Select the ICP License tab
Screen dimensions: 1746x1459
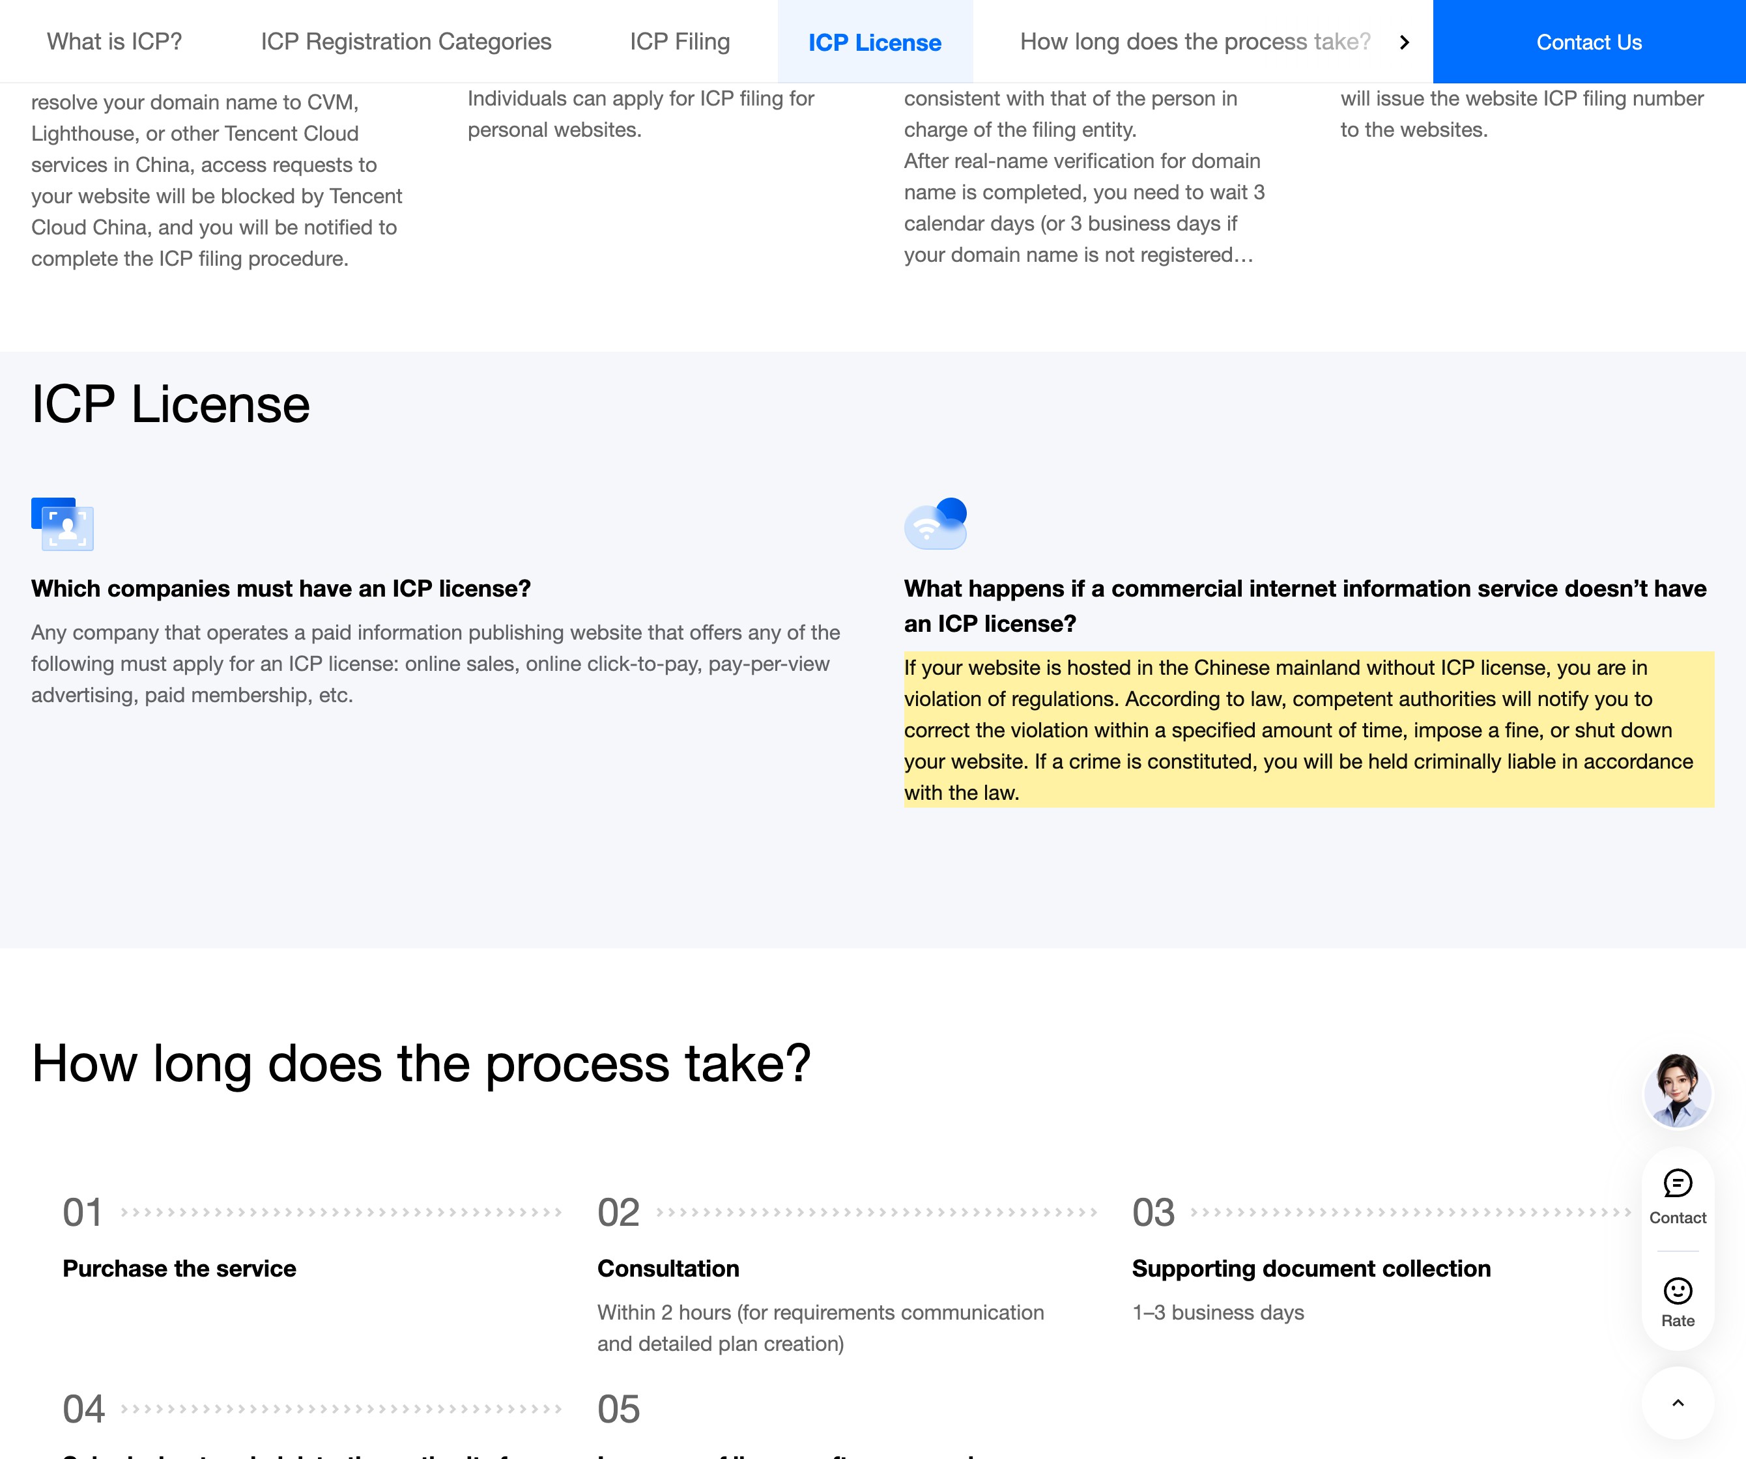tap(875, 42)
